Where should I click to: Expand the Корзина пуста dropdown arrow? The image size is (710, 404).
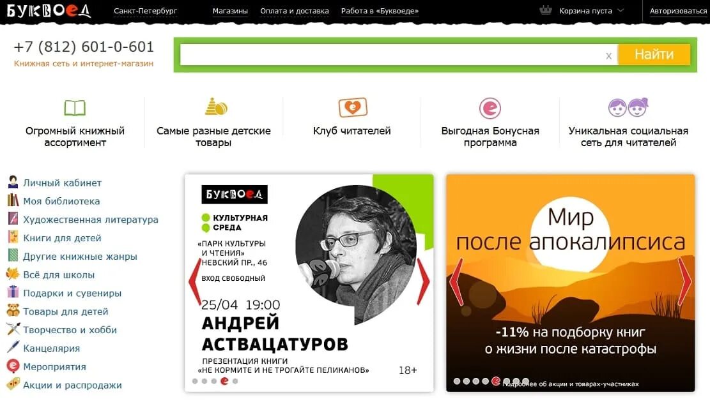pos(621,10)
